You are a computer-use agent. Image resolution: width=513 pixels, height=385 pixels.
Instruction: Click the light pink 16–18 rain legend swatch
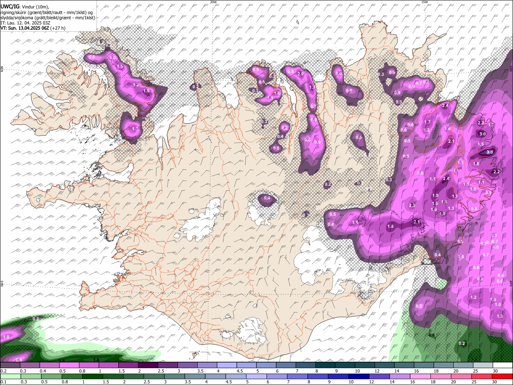pos(421,376)
